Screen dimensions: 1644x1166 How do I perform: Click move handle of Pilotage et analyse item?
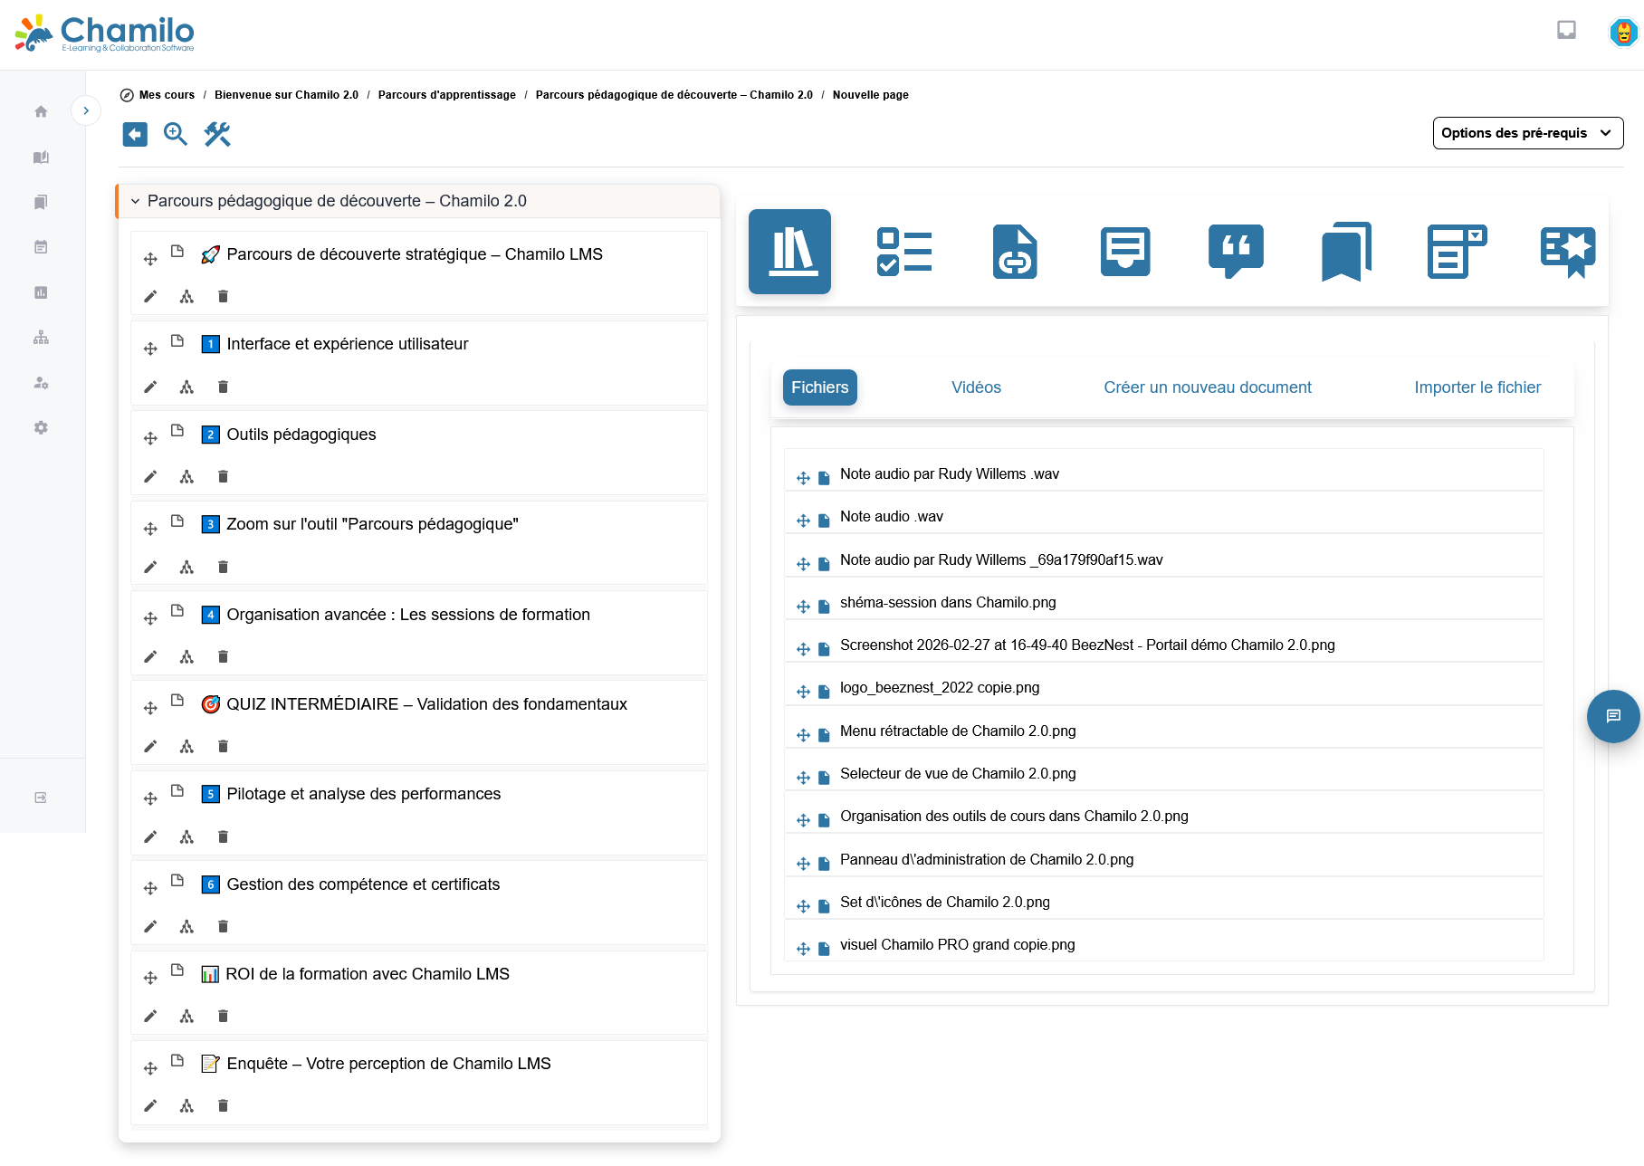click(x=150, y=798)
